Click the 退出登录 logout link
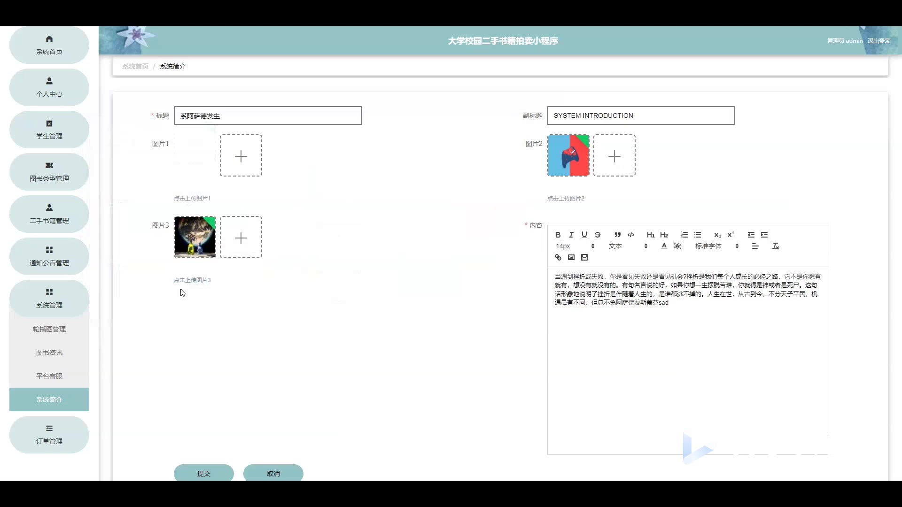This screenshot has height=507, width=902. pyautogui.click(x=879, y=41)
